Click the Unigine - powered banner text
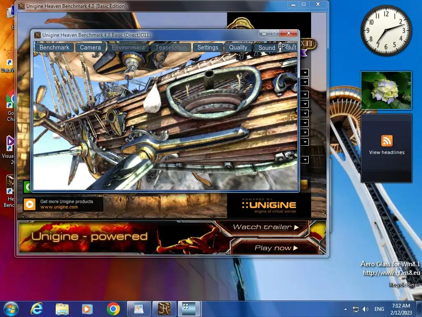Screen dimensions: 422x317 click(89, 237)
